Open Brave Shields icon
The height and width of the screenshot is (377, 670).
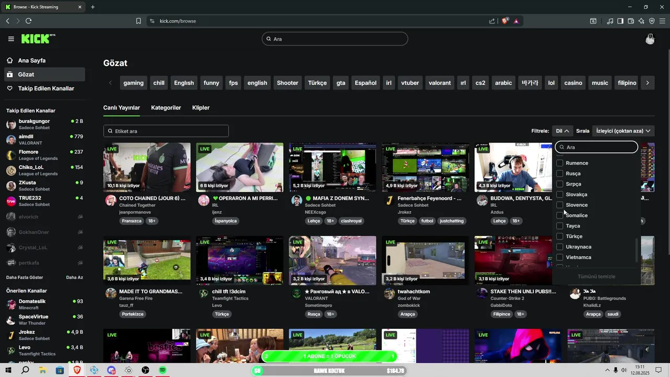[x=505, y=21]
